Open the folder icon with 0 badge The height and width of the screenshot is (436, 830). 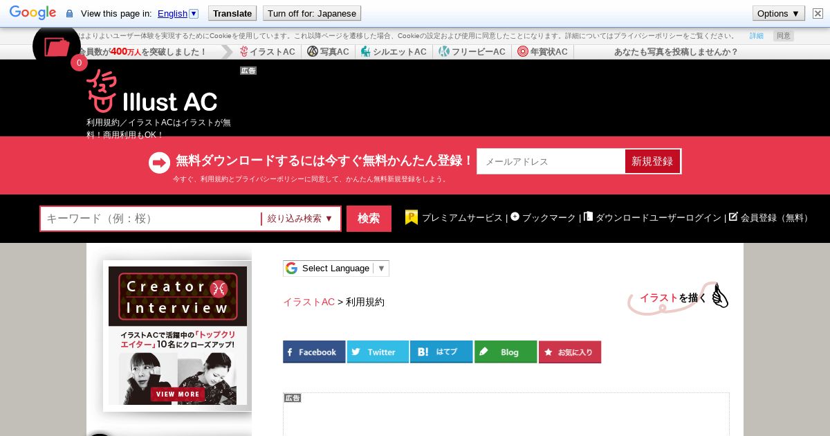[57, 46]
